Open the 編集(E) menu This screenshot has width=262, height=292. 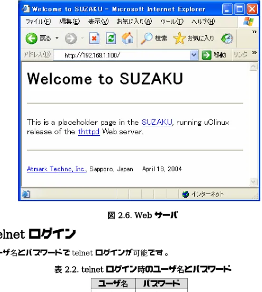click(69, 21)
